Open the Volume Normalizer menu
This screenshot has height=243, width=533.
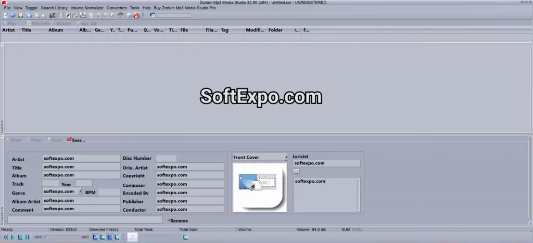click(x=87, y=8)
